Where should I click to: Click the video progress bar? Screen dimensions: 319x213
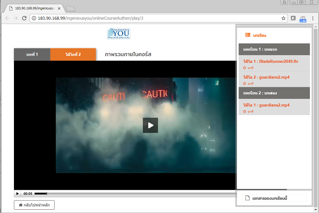pos(135,194)
